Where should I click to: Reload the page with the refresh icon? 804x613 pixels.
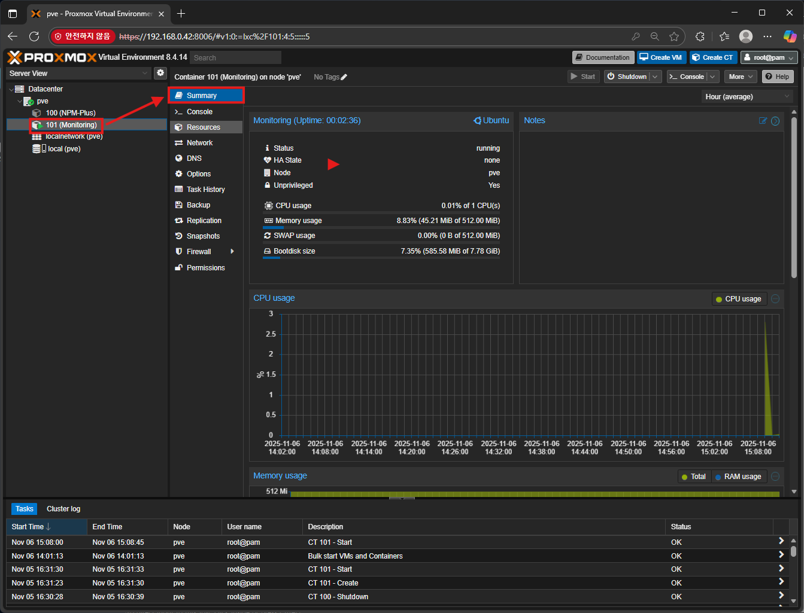pyautogui.click(x=34, y=36)
